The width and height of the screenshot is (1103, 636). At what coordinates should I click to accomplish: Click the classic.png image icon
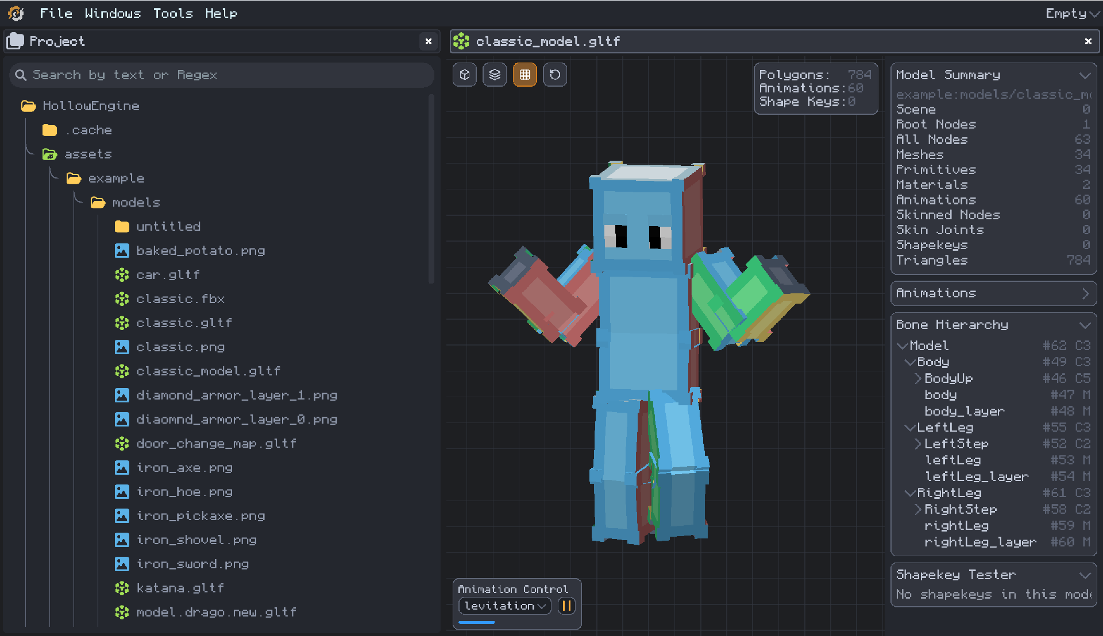(122, 347)
